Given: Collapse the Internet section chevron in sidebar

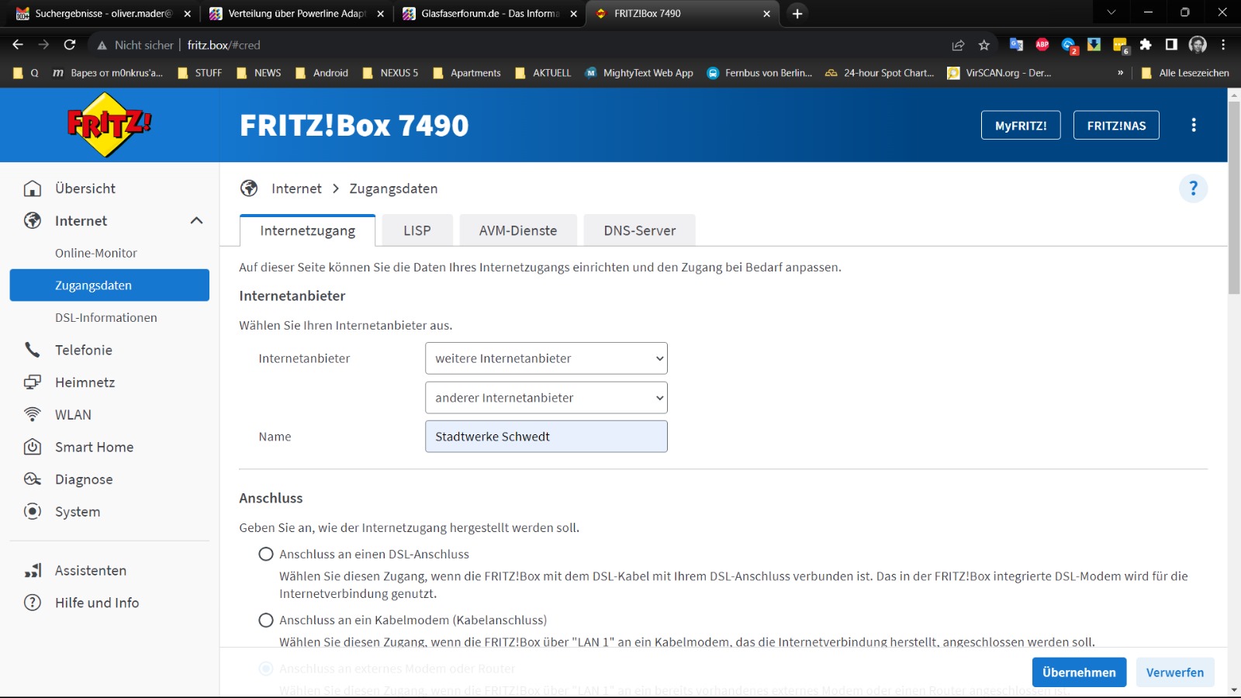Looking at the screenshot, I should (196, 221).
